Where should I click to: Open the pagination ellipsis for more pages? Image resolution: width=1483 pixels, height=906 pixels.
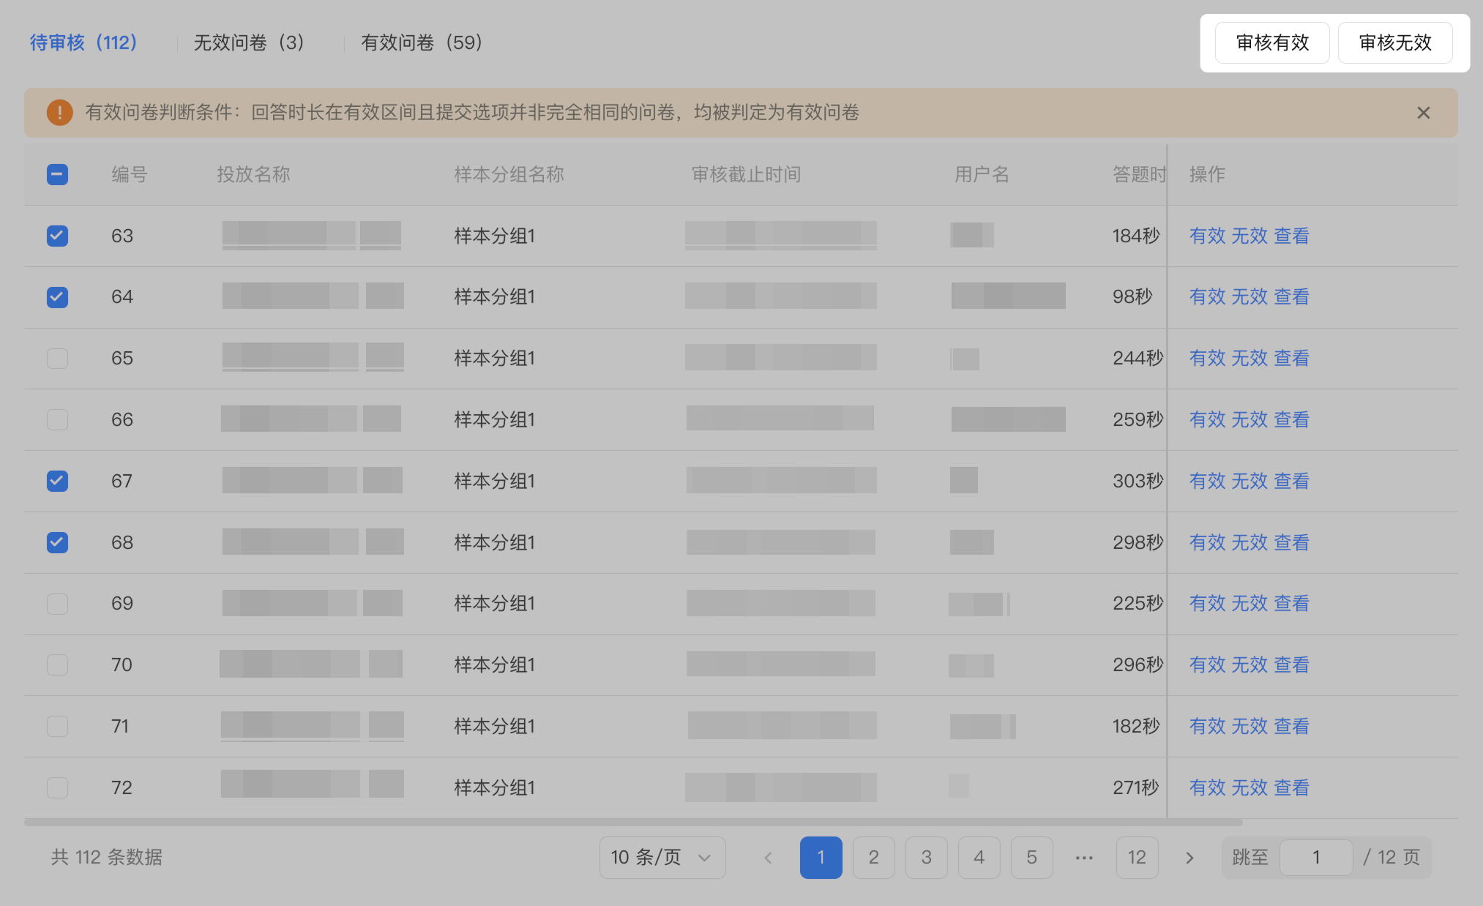pyautogui.click(x=1084, y=858)
